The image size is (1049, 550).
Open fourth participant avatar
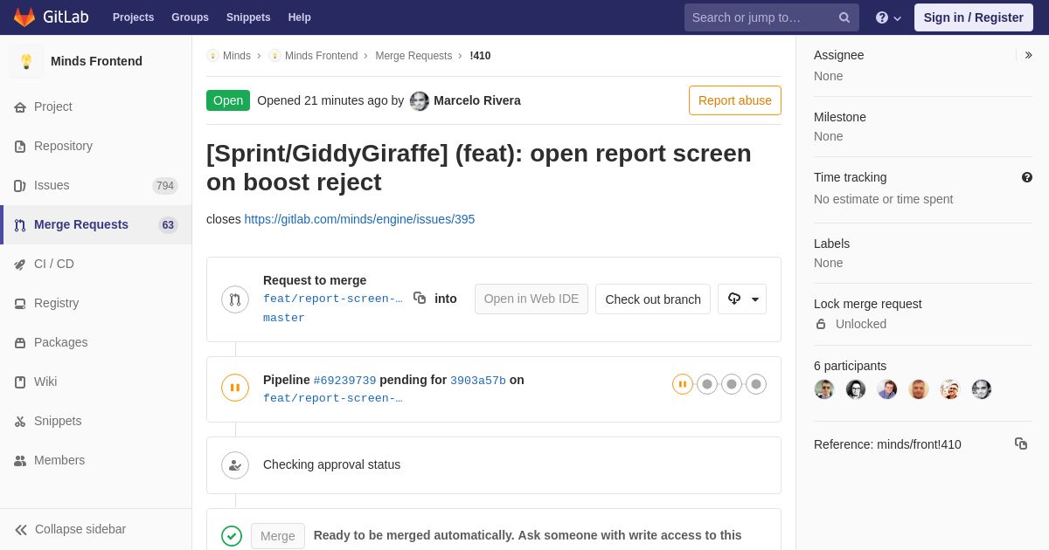click(x=919, y=389)
